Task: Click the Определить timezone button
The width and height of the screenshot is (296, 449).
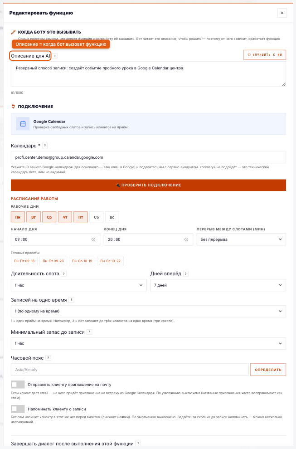Action: coord(268,370)
